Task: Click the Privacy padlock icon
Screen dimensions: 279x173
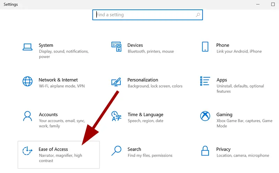Action: [x=205, y=151]
